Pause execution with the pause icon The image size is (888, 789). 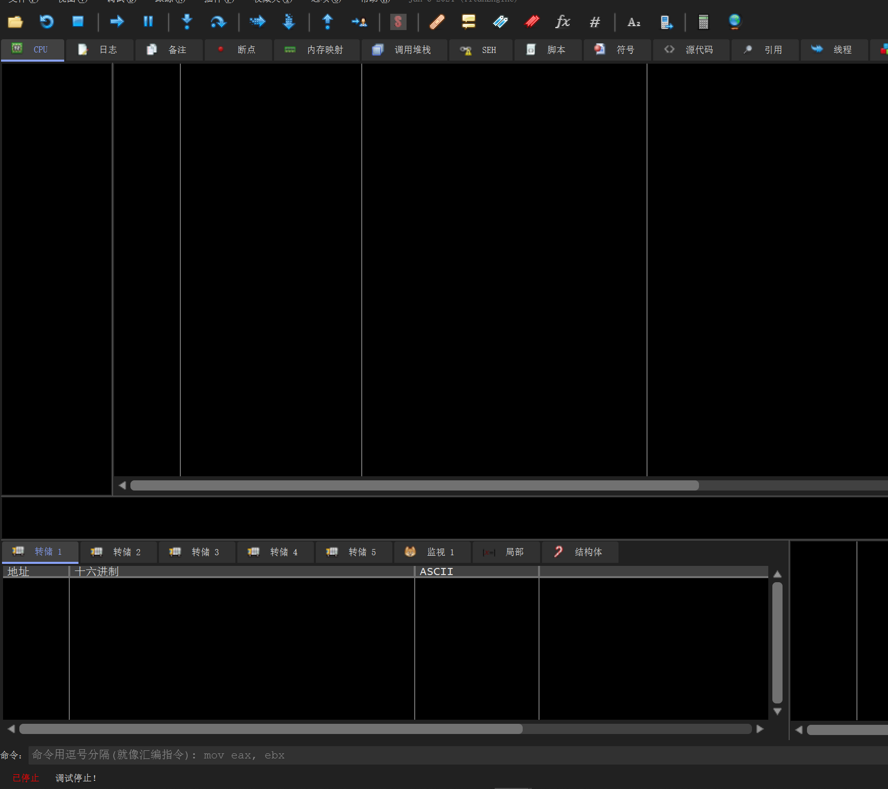[x=148, y=21]
